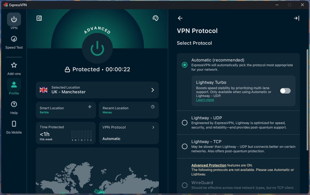Select Lightway - UDP protocol
The height and width of the screenshot is (195, 310).
point(184,123)
